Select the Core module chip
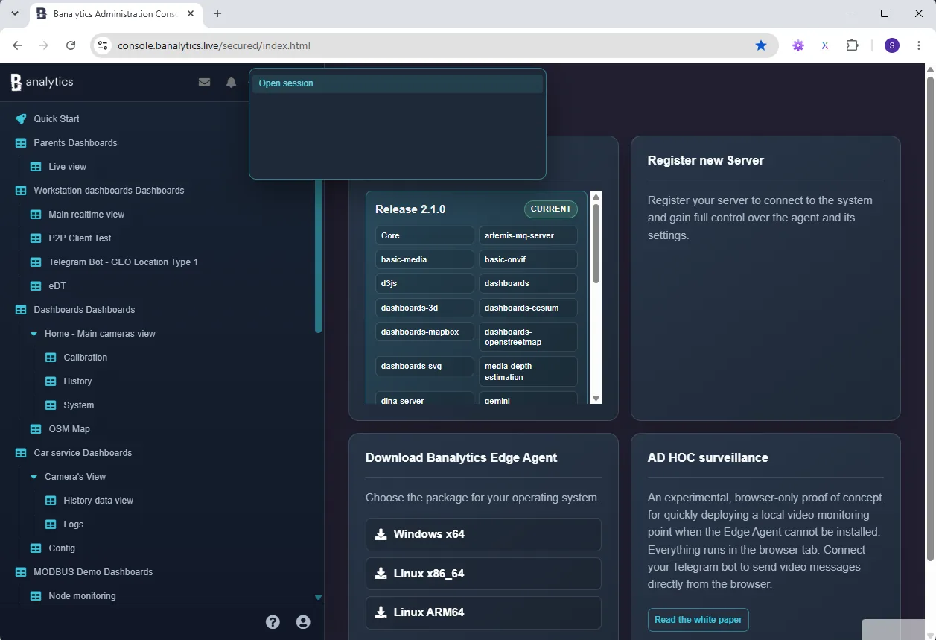 [424, 235]
